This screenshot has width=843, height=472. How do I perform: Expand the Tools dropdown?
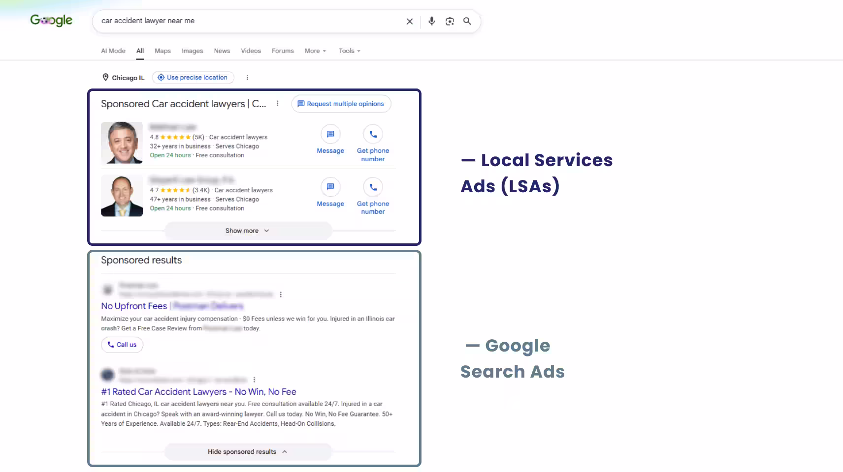350,51
